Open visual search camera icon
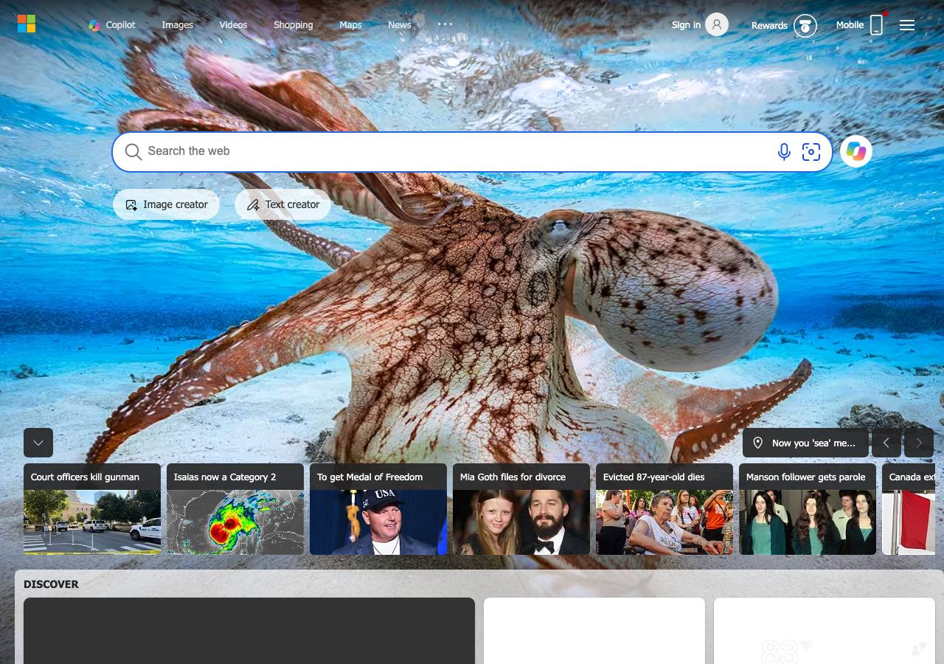 tap(811, 152)
